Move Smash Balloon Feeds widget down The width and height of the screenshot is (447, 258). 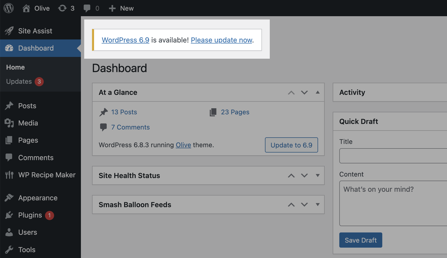pos(304,205)
